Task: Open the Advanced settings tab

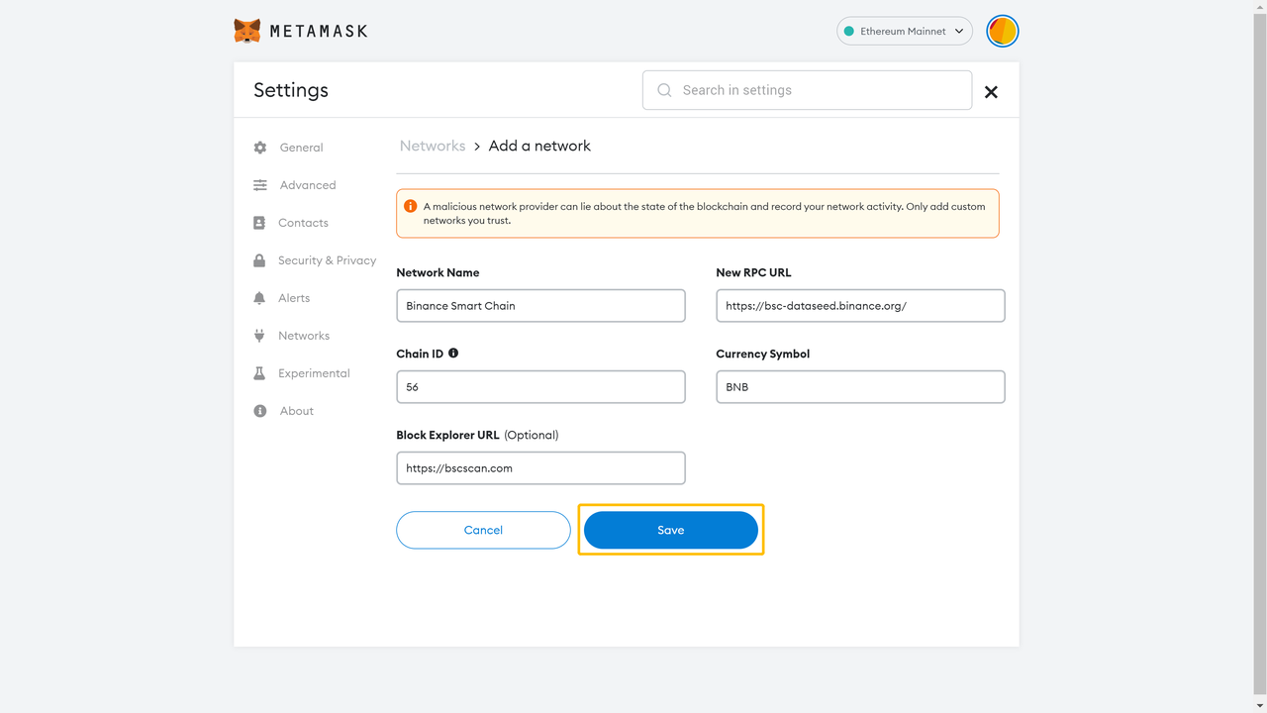Action: [307, 185]
